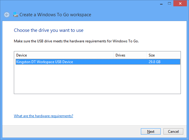Click the 29.8 GB size value

click(154, 62)
